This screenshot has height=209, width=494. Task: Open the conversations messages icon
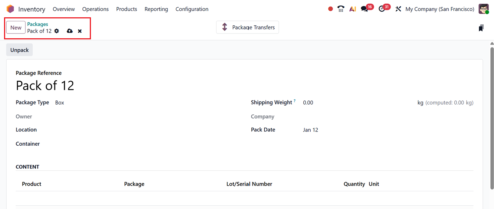[x=364, y=9]
